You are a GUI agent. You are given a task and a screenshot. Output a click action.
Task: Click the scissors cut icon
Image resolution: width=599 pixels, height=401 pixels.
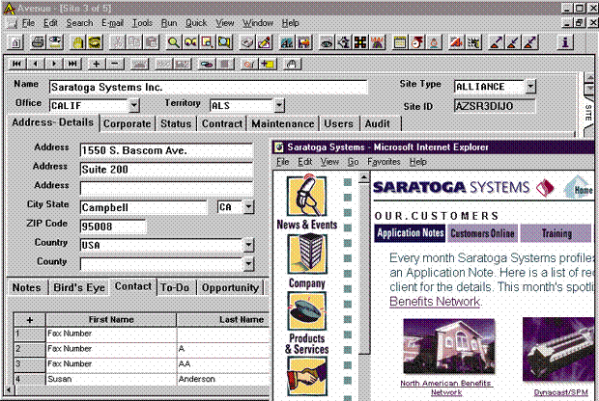coord(117,42)
